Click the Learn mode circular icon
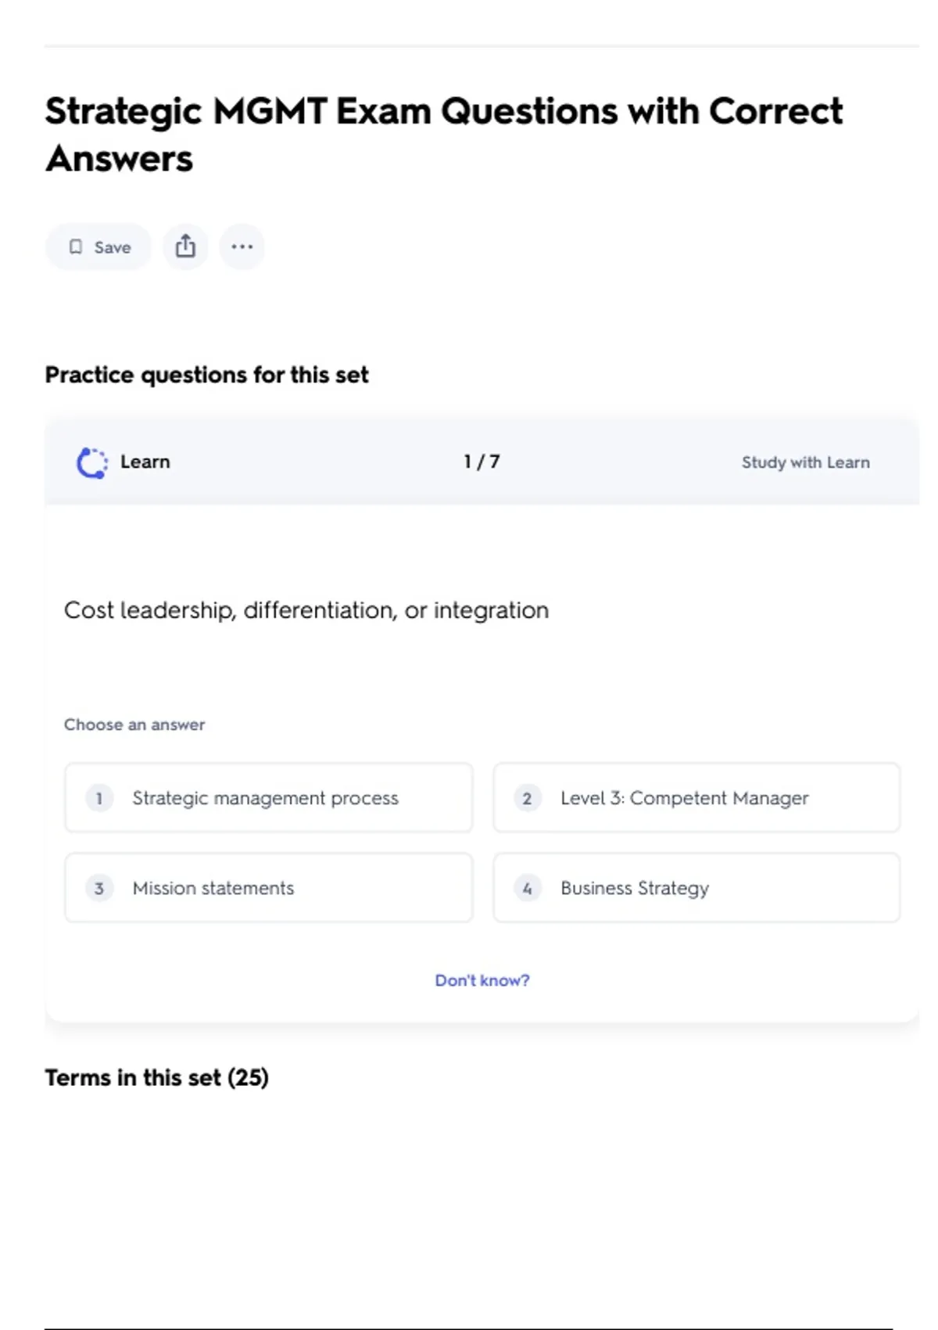 tap(92, 462)
